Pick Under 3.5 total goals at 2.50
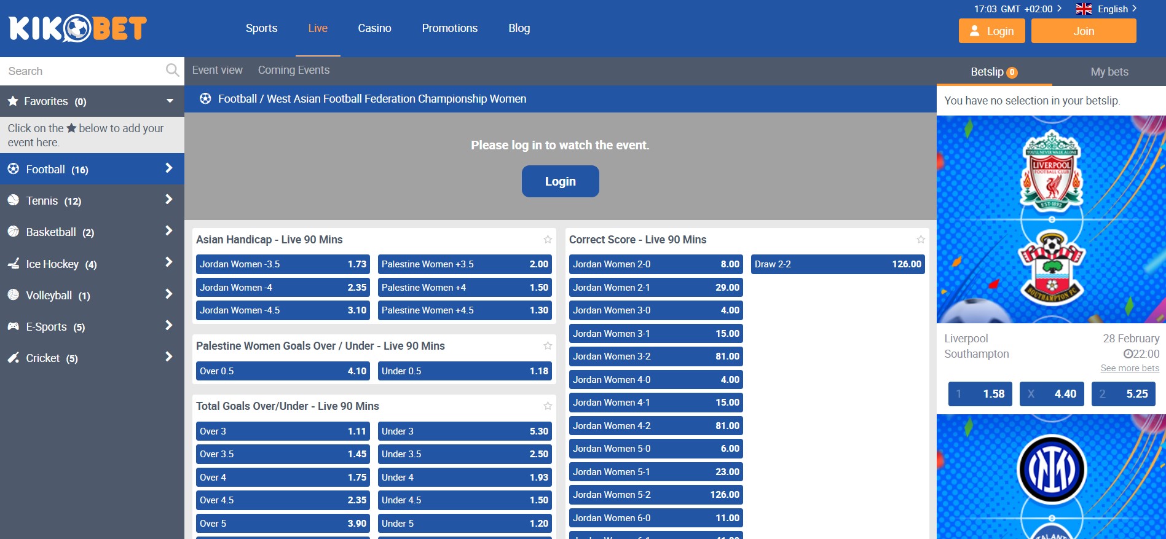Image resolution: width=1166 pixels, height=539 pixels. click(465, 454)
